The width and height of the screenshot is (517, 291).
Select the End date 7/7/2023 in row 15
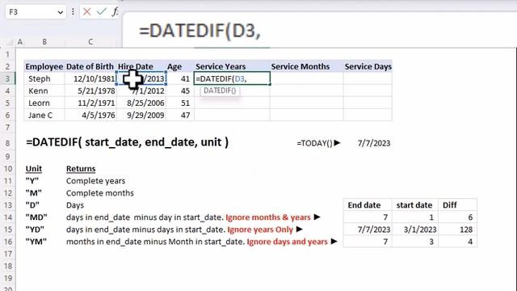368,230
